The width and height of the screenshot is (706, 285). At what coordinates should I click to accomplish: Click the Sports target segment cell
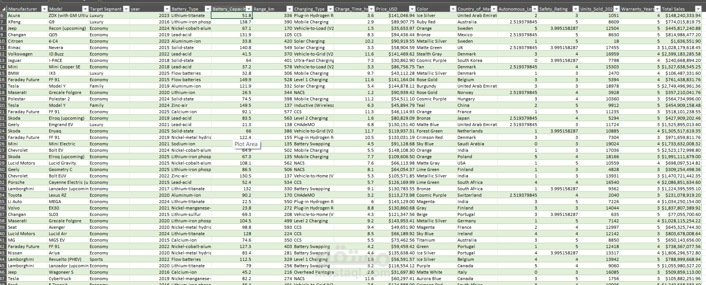[x=109, y=259]
